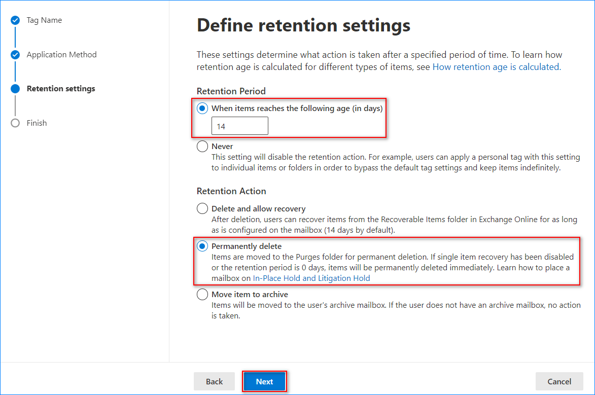Image resolution: width=595 pixels, height=395 pixels.
Task: Select Move item to archive radio button
Action: click(x=202, y=295)
